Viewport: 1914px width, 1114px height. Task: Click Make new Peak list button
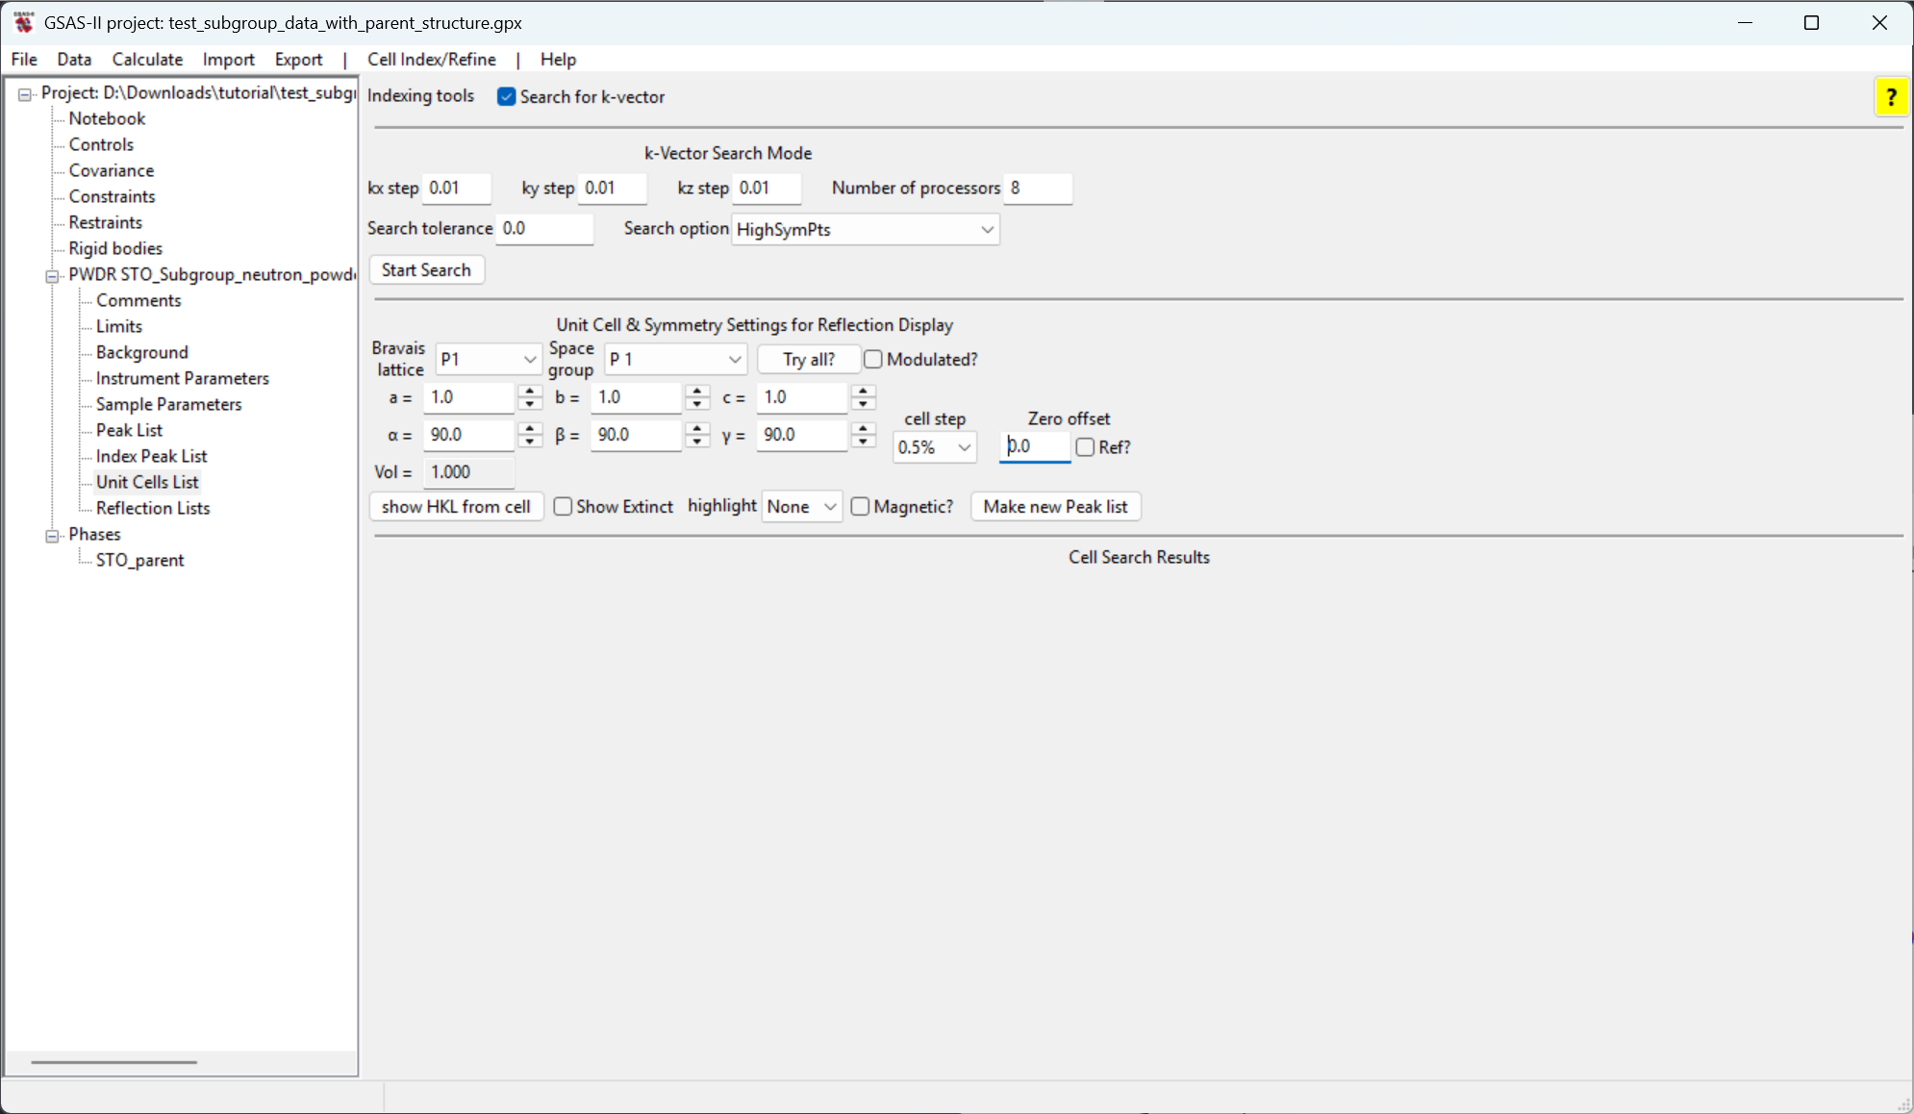tap(1055, 507)
